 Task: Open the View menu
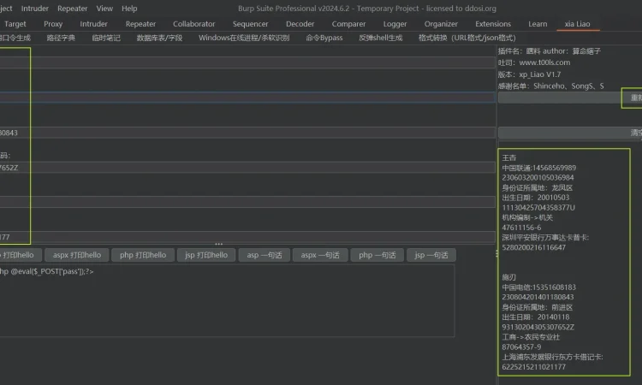pyautogui.click(x=104, y=9)
